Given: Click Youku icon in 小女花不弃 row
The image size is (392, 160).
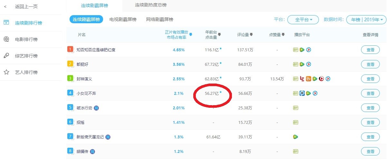Looking at the screenshot, I should coord(315,93).
